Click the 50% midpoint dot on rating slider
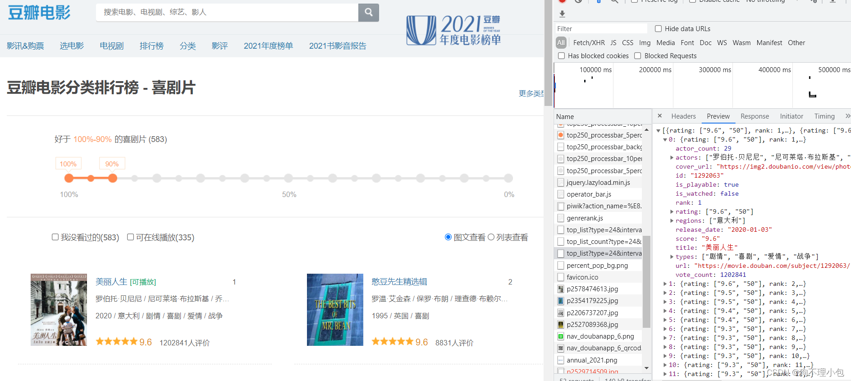The image size is (851, 381). pyautogui.click(x=289, y=178)
